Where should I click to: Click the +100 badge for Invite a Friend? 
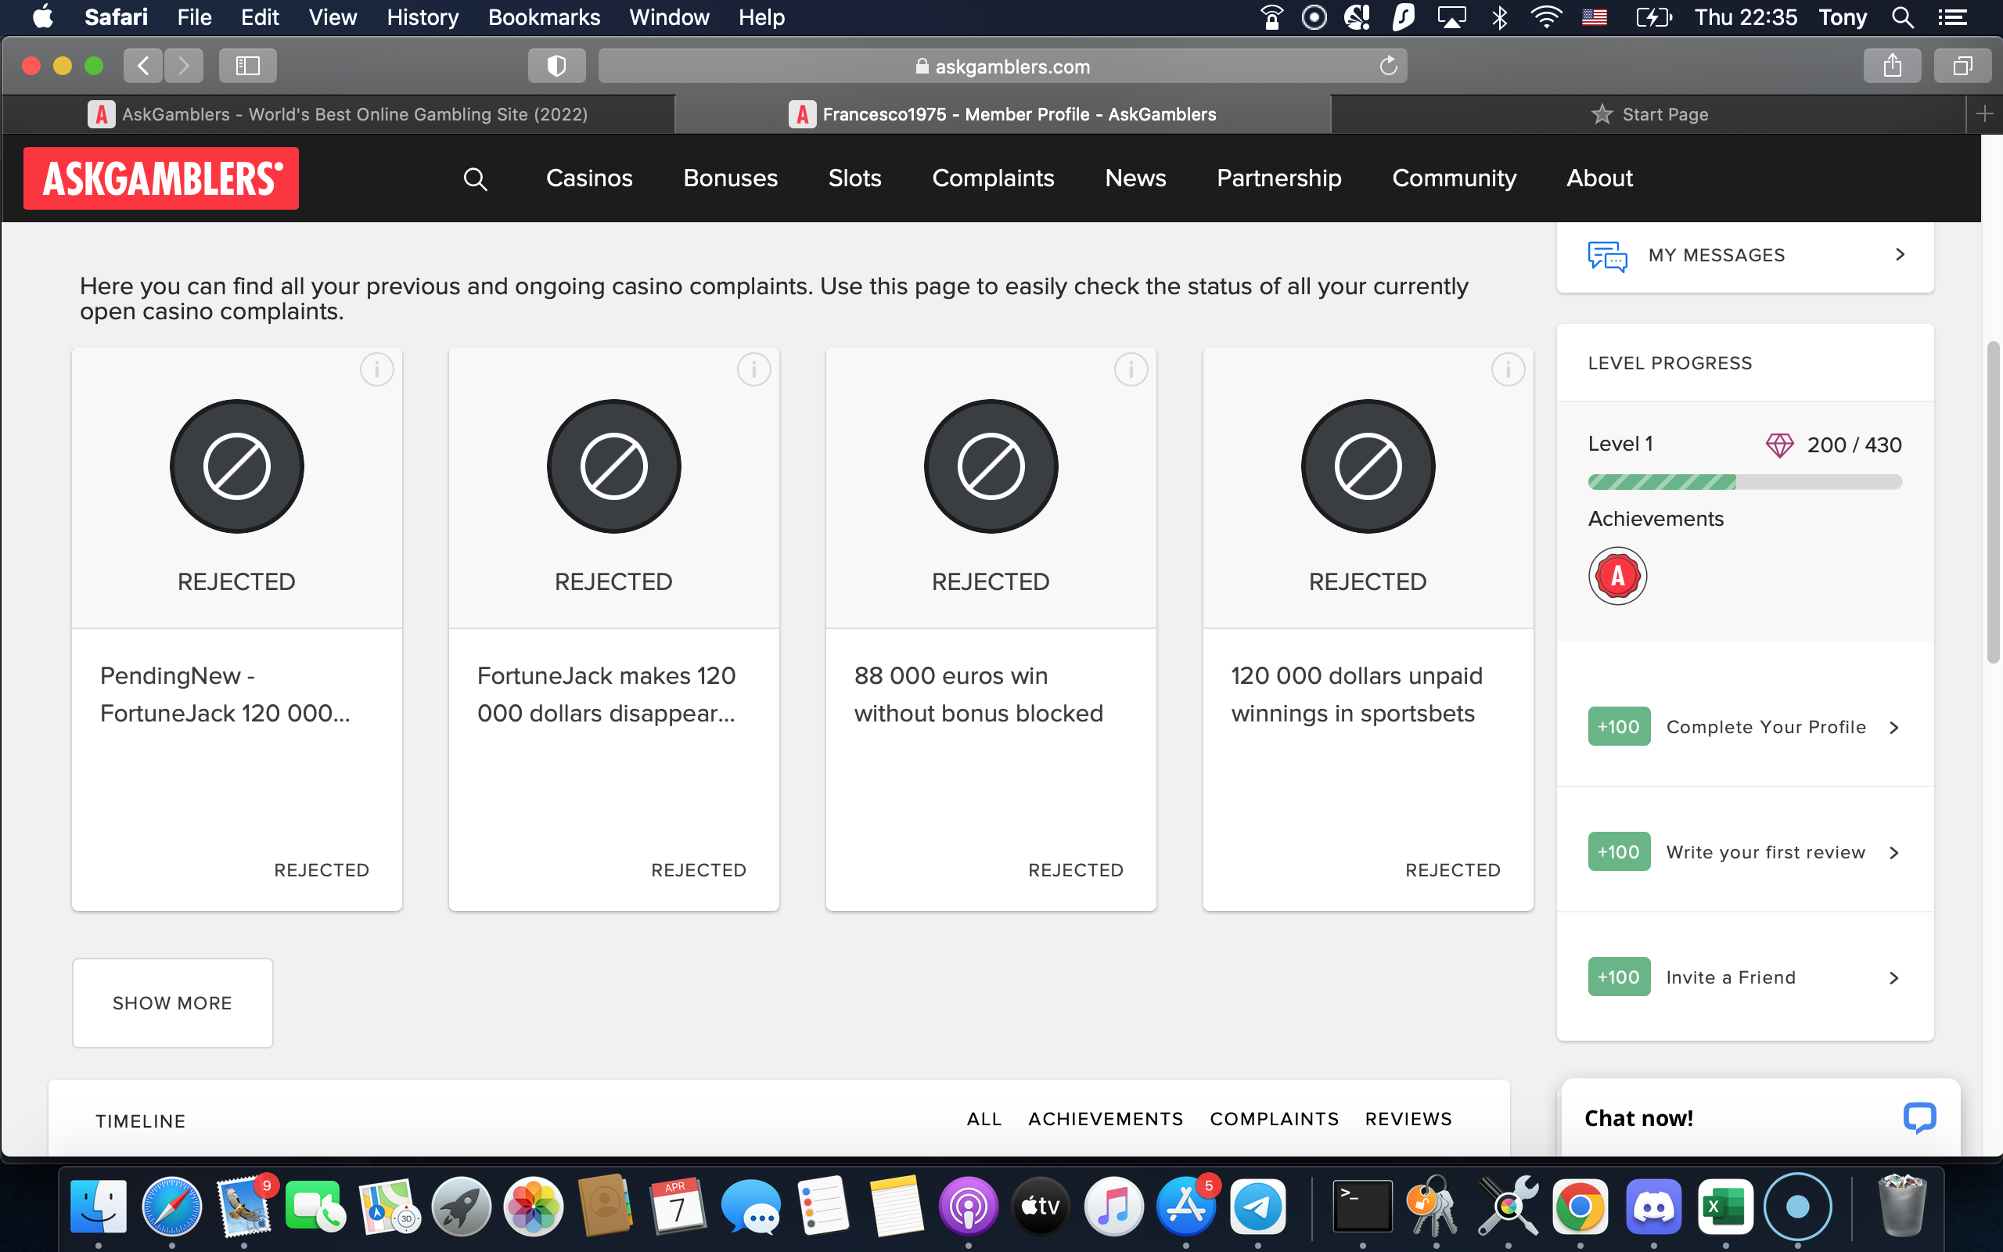click(1619, 977)
